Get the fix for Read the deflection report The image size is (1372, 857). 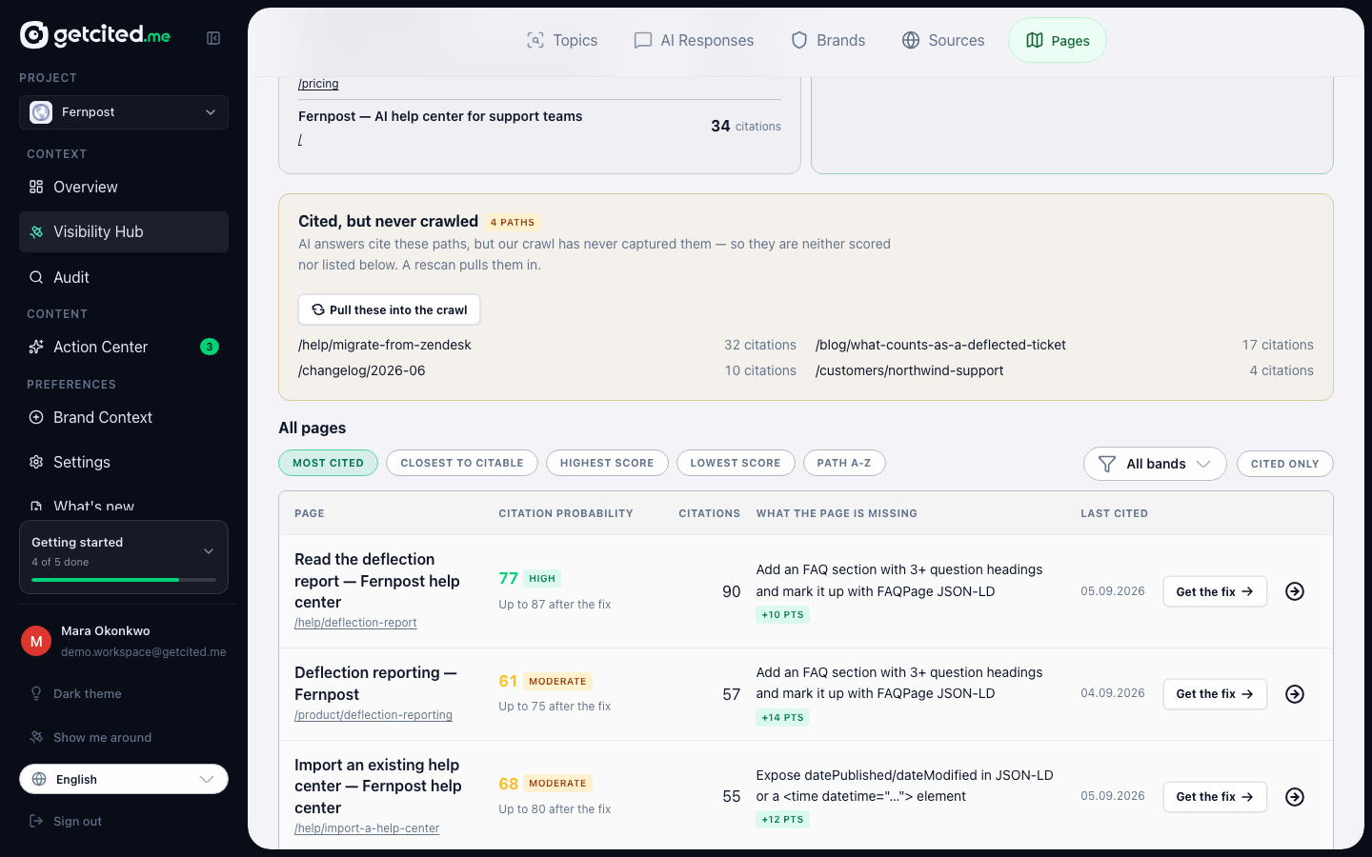coord(1215,591)
